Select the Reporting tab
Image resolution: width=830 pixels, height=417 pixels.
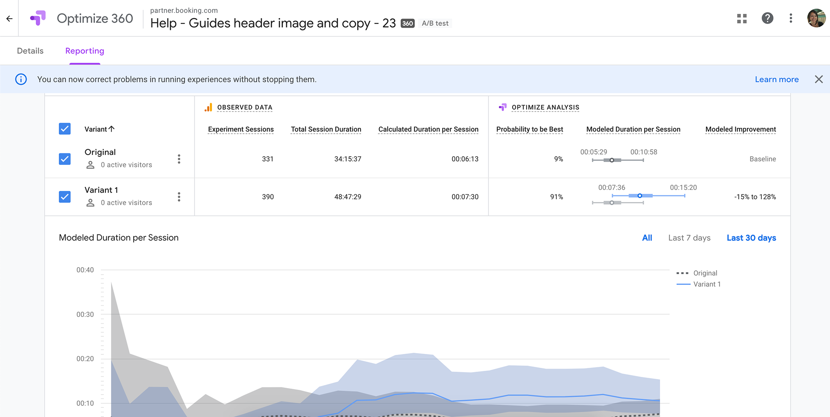[x=85, y=51]
